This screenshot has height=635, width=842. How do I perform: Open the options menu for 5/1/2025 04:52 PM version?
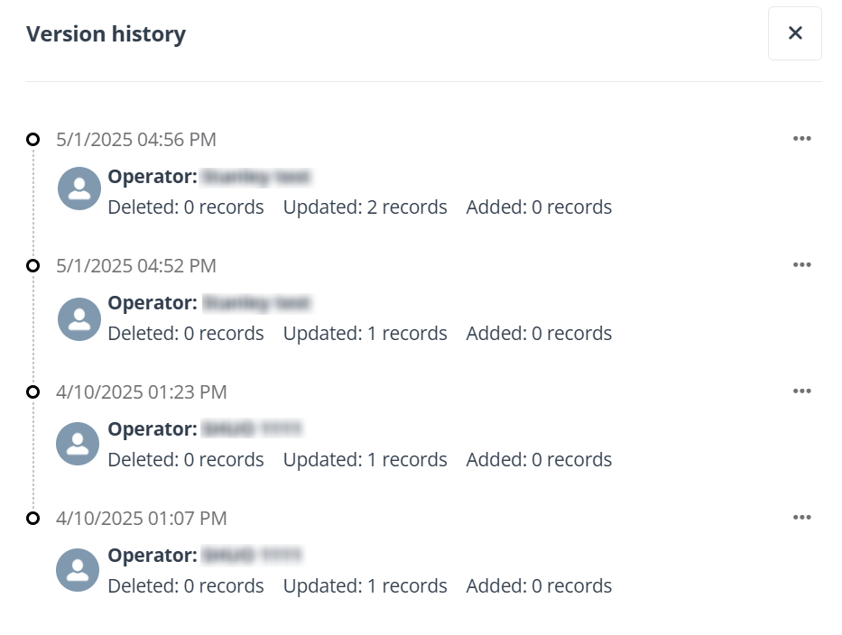point(802,264)
